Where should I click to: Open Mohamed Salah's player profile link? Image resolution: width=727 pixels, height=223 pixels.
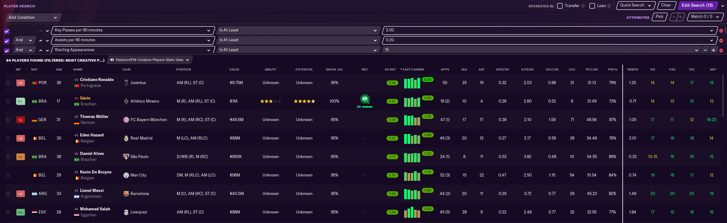95,209
